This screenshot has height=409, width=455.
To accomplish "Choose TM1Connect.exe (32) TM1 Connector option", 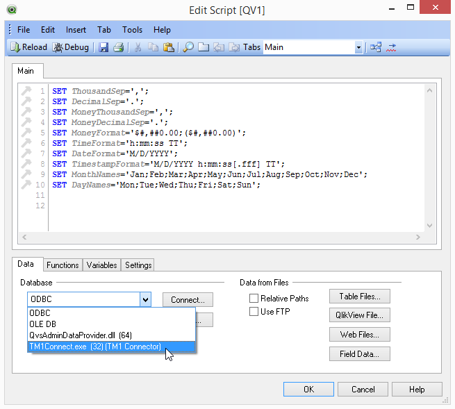I will (x=111, y=347).
